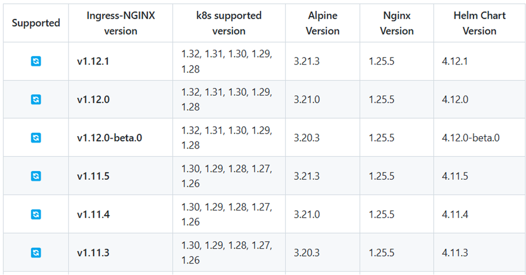Click Helm chart version 4.12.1 cell
This screenshot has height=275, width=526.
(x=455, y=61)
